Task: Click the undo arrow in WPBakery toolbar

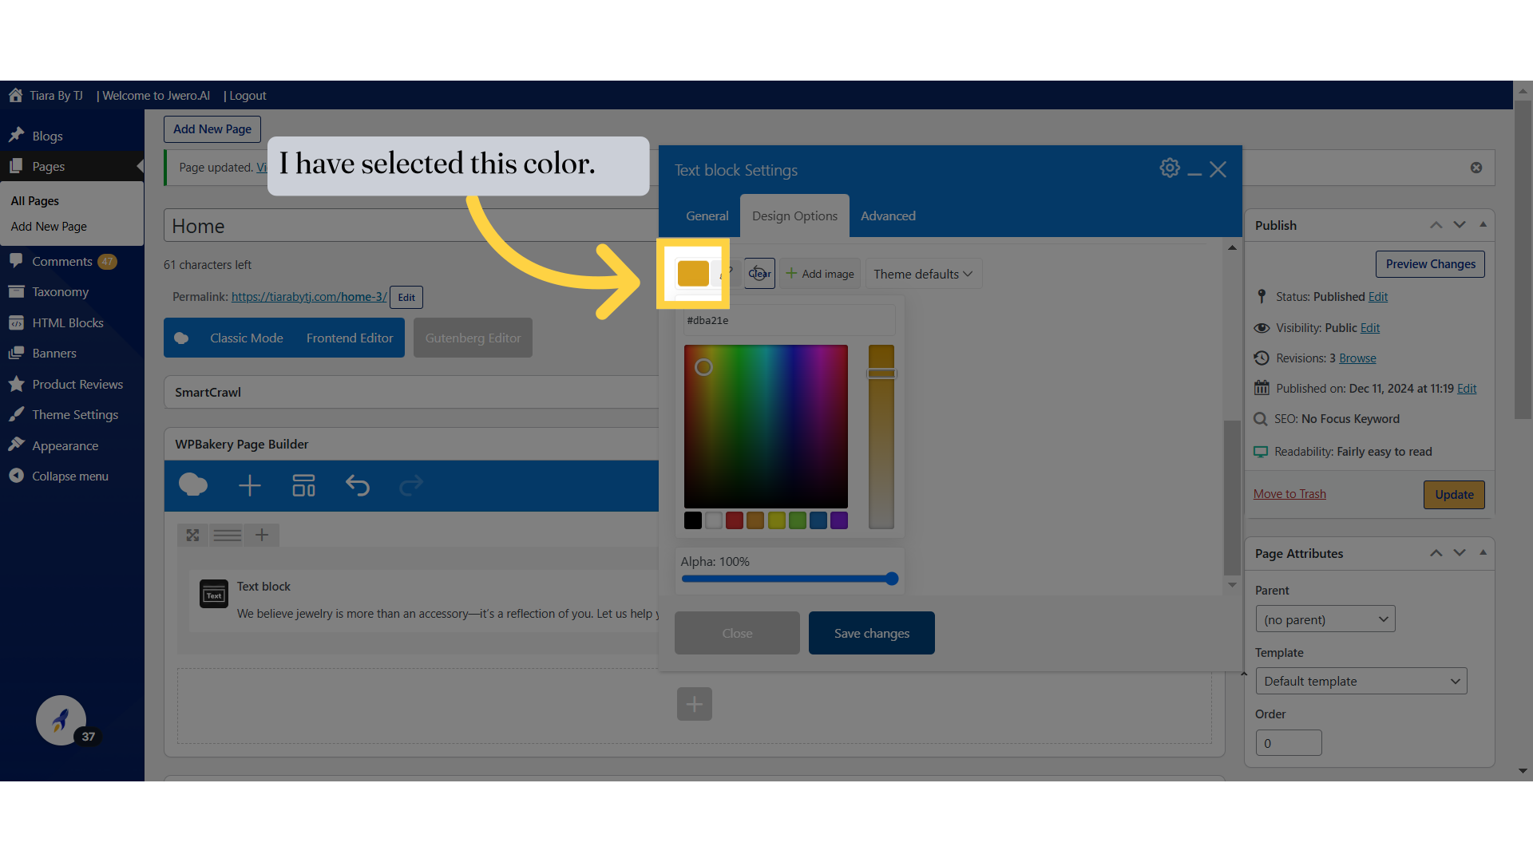Action: (357, 485)
